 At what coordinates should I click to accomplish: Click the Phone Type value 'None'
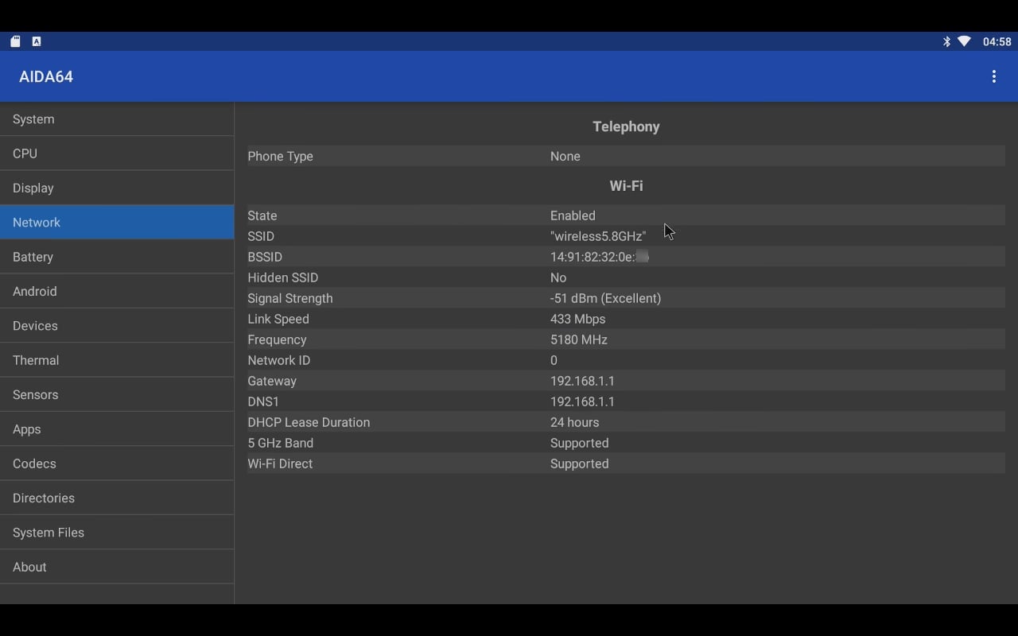tap(565, 156)
